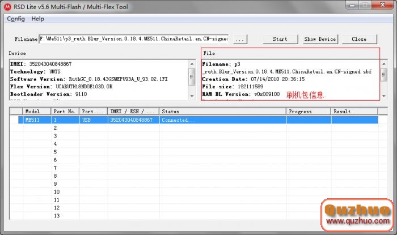
Task: Click the Technology: UMTS line
Action: [x=35, y=71]
